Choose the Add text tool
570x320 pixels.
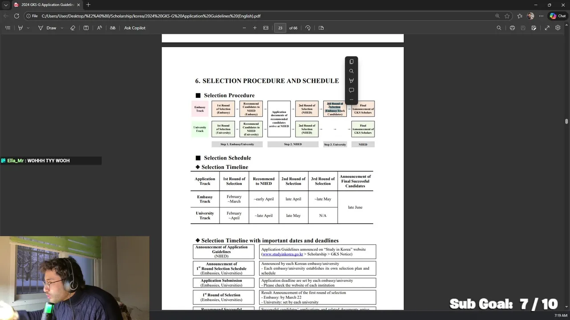(x=86, y=28)
